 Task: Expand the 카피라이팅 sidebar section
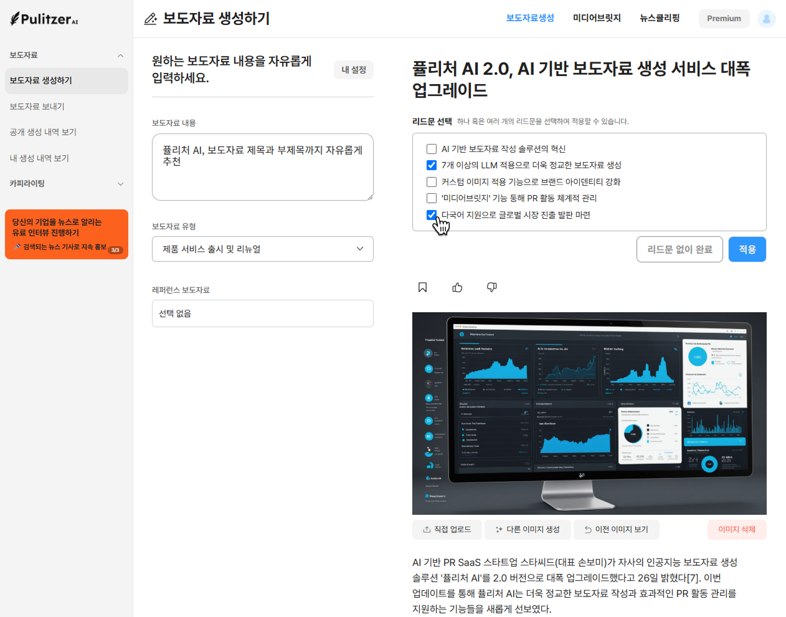point(120,184)
